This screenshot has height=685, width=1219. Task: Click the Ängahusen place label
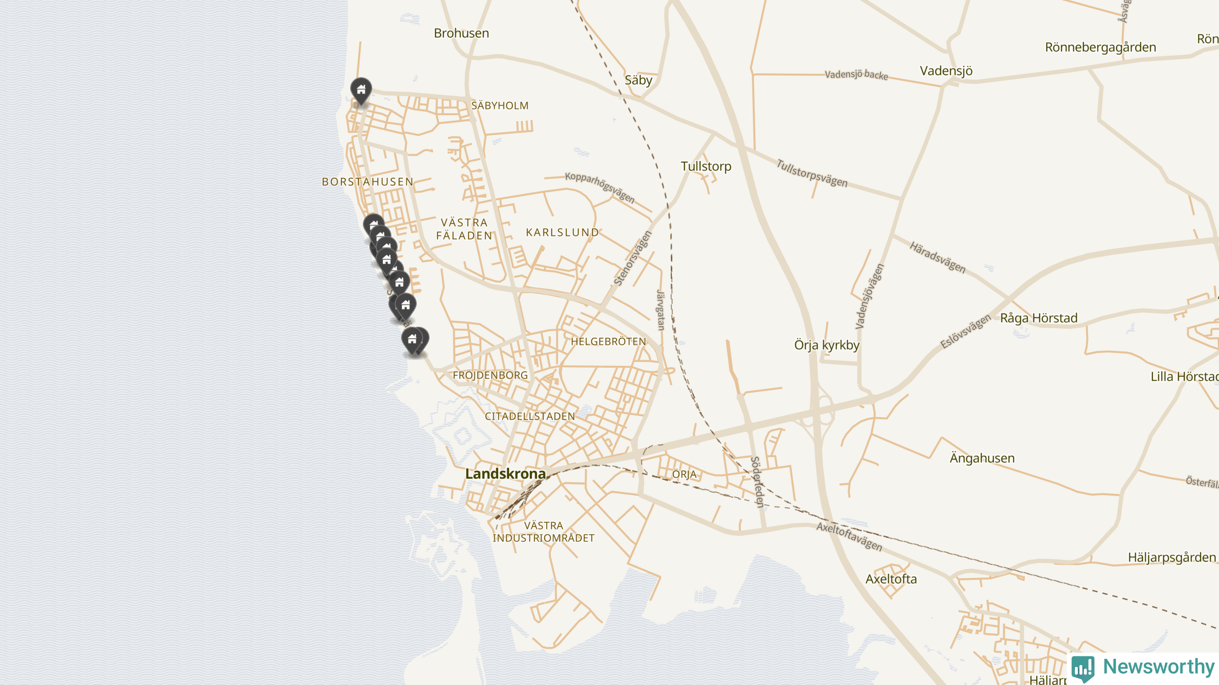[982, 458]
